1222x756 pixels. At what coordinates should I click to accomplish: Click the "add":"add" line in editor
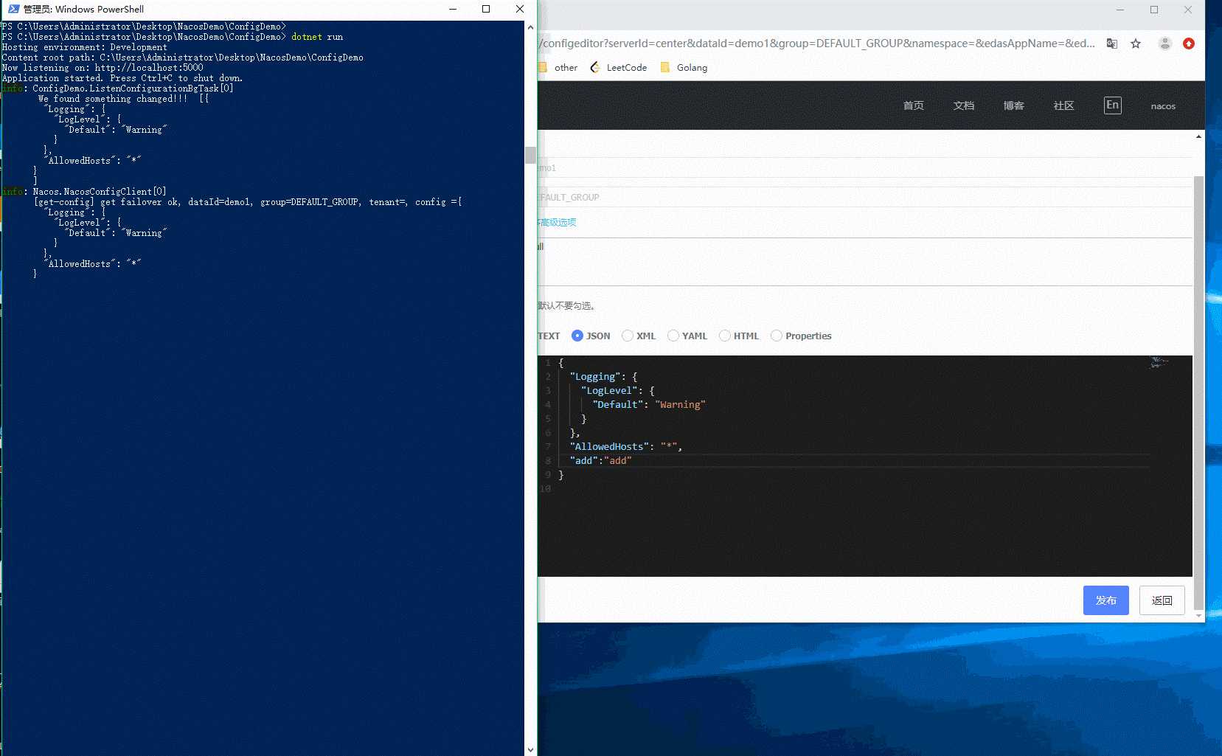click(600, 460)
